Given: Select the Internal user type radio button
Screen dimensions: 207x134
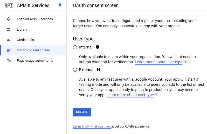Looking at the screenshot, I should coord(75,47).
